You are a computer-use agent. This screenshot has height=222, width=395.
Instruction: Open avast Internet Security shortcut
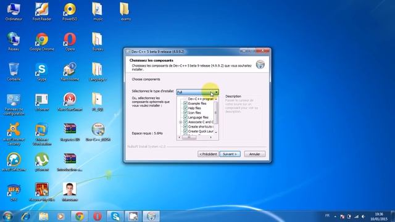[x=14, y=134]
